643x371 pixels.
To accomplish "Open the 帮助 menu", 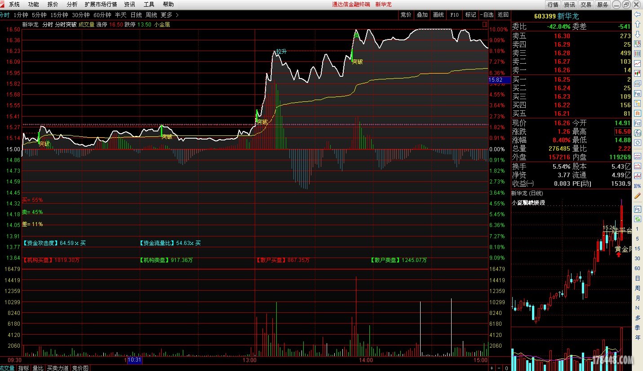I will (168, 4).
